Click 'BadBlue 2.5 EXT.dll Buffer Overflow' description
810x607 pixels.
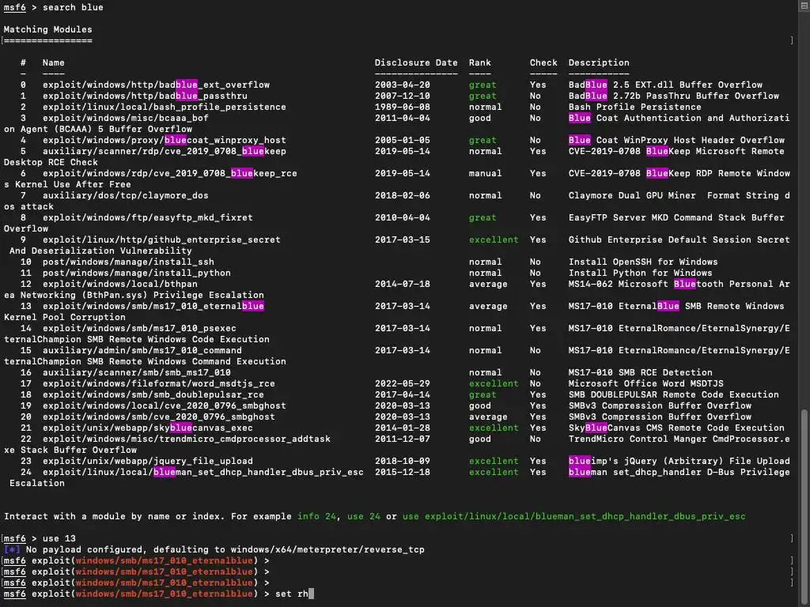(x=665, y=85)
